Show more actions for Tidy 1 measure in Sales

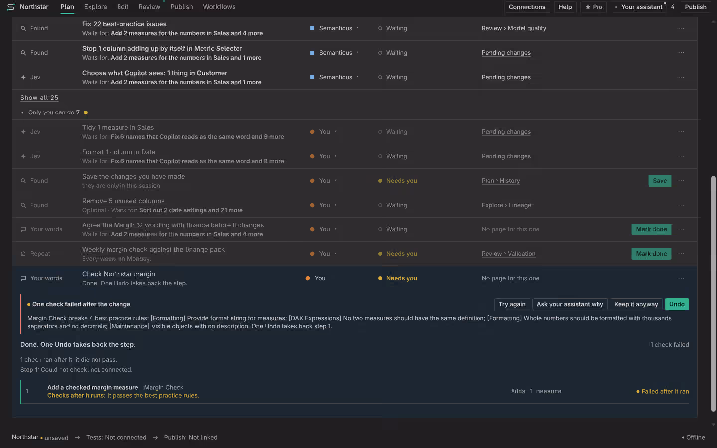[681, 132]
